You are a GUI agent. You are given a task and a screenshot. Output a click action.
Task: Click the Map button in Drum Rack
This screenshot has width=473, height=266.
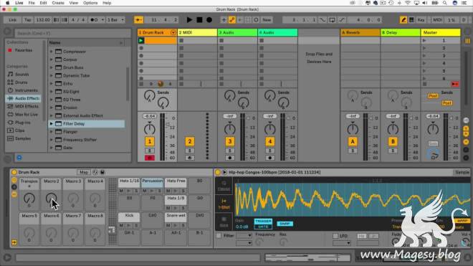click(84, 172)
